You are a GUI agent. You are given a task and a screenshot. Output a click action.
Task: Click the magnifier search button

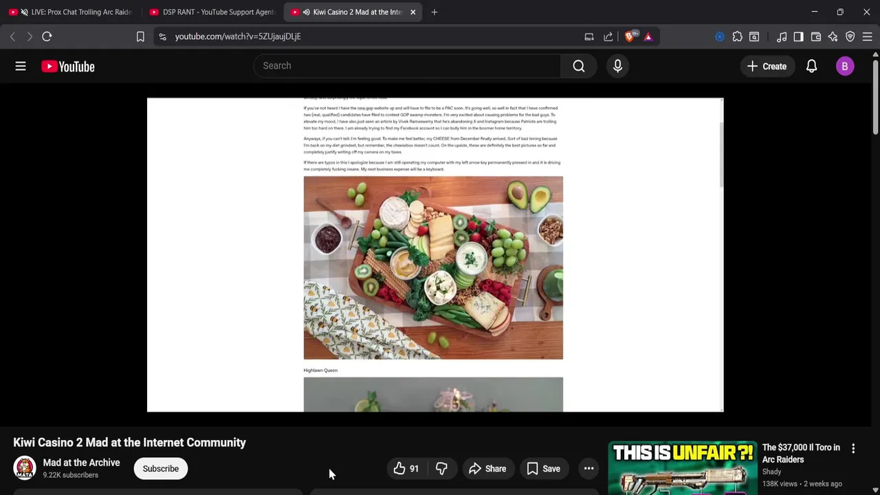pos(579,66)
